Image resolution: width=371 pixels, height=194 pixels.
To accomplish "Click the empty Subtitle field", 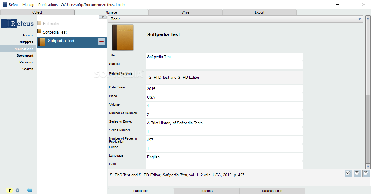I will tap(224, 65).
